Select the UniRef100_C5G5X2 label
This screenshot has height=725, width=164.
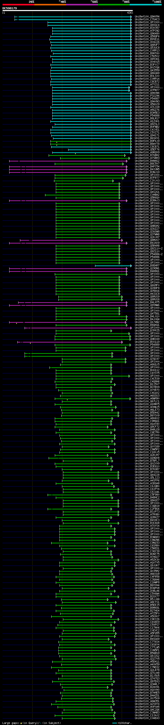(147, 56)
